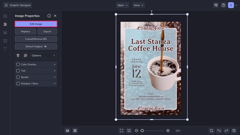Click the coffee cup image on poster
Screen dimensions: 240x135
pyautogui.click(x=164, y=73)
